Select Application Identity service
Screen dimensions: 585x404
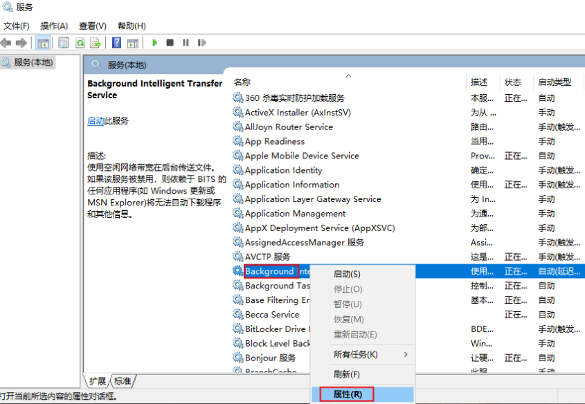pyautogui.click(x=283, y=170)
